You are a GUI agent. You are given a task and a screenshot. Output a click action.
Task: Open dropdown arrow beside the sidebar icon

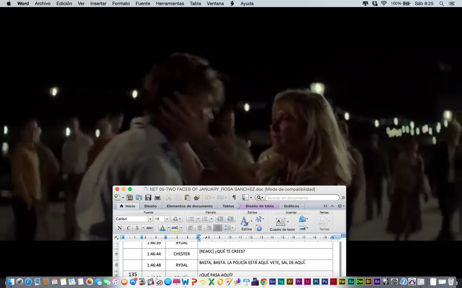pyautogui.click(x=251, y=198)
